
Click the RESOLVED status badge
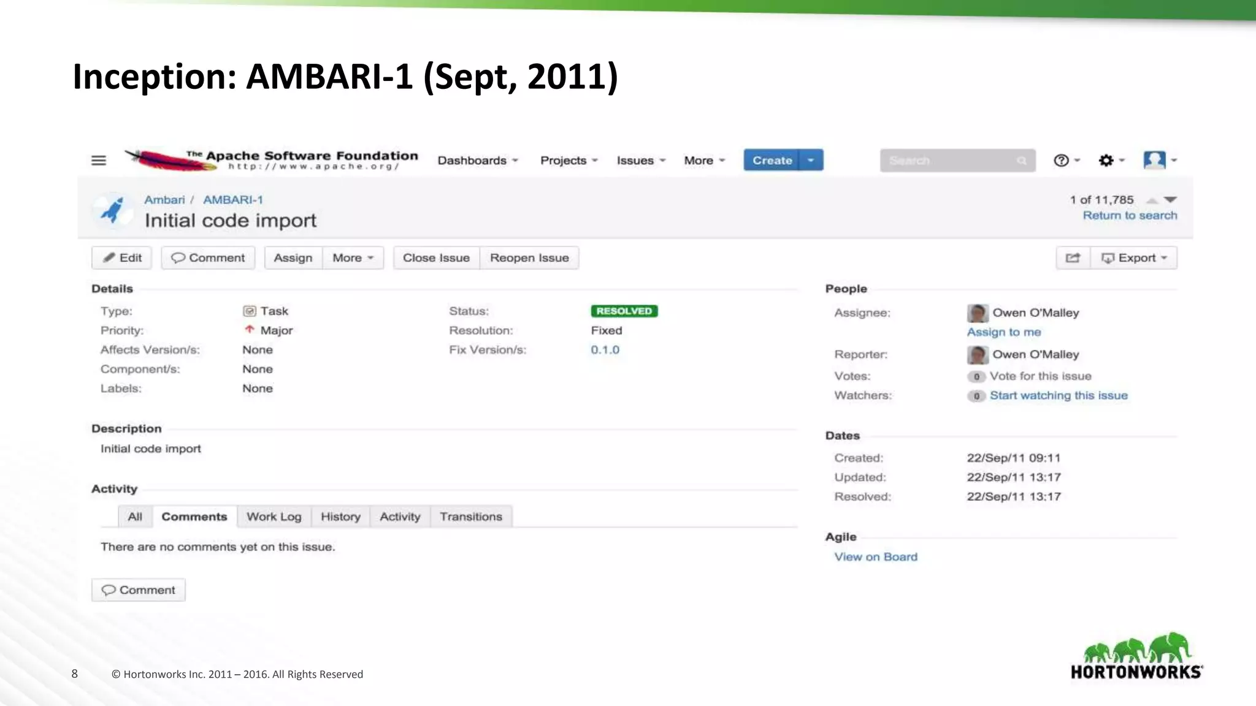tap(624, 311)
